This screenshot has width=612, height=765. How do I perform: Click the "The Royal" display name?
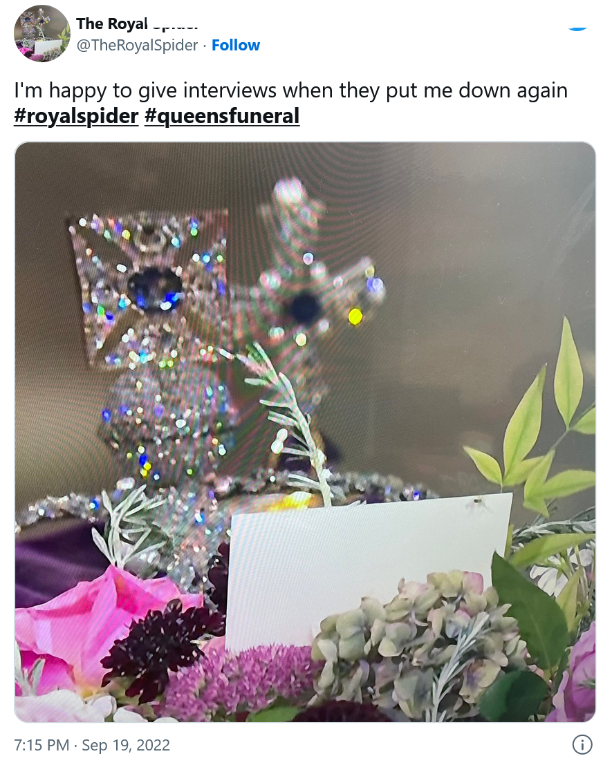point(112,23)
